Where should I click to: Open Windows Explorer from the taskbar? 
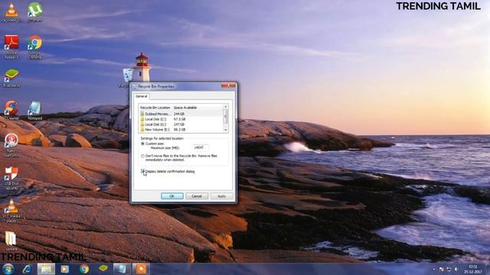point(46,269)
